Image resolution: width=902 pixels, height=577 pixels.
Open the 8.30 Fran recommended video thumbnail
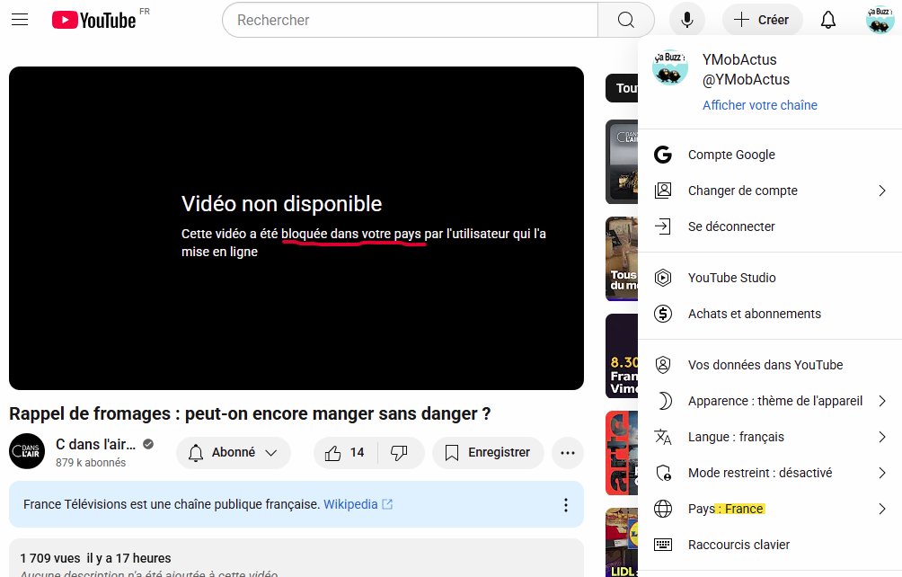pyautogui.click(x=622, y=356)
